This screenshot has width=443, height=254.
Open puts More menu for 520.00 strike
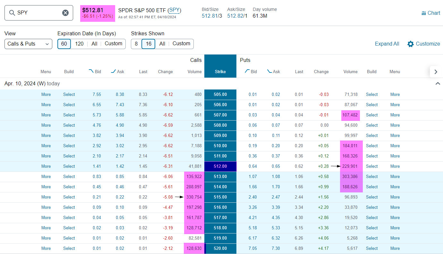395,249
